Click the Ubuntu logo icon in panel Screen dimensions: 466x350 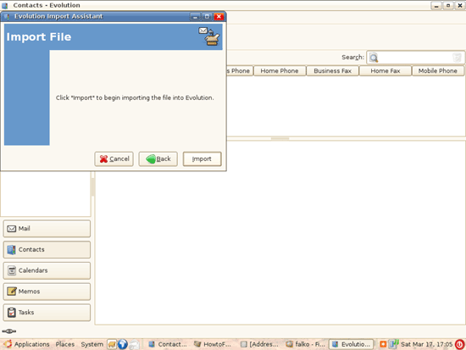pos(8,344)
